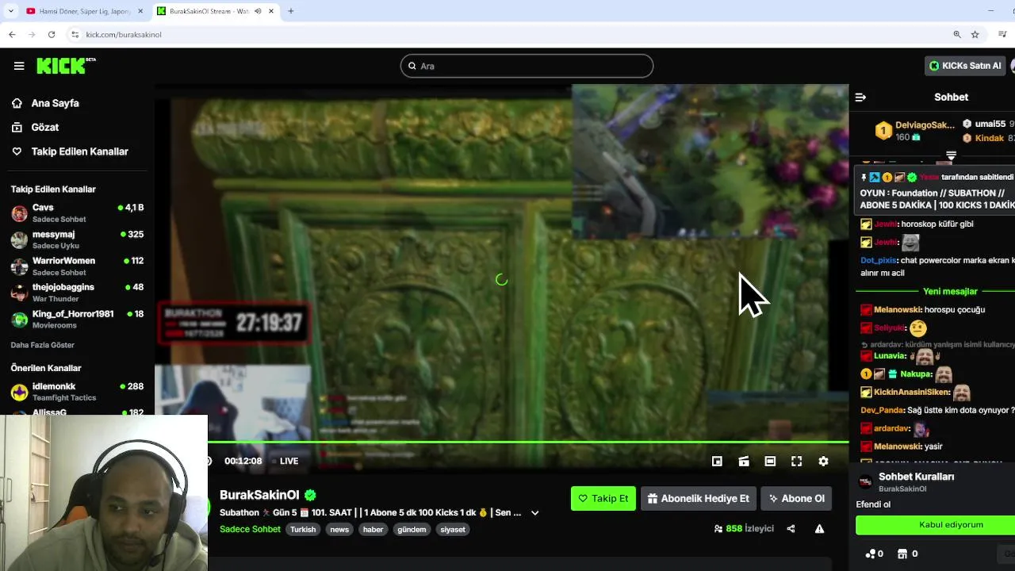Click the siyaset tag

pos(453,530)
